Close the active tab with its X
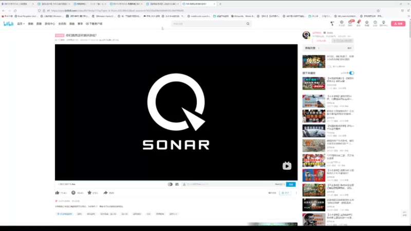This screenshot has width=411, height=231. [214, 4]
